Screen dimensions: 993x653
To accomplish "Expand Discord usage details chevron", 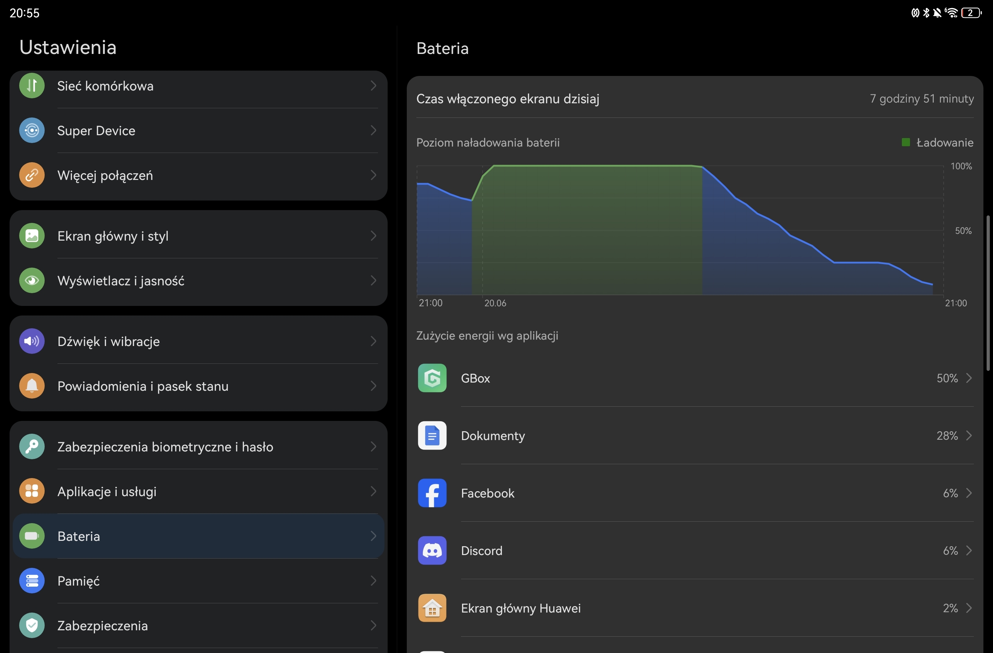I will [969, 550].
